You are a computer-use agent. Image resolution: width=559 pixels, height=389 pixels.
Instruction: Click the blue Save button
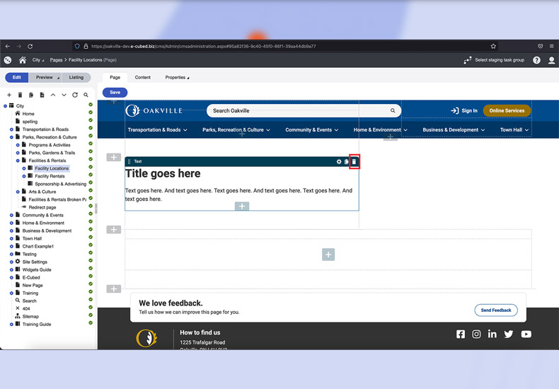point(115,92)
